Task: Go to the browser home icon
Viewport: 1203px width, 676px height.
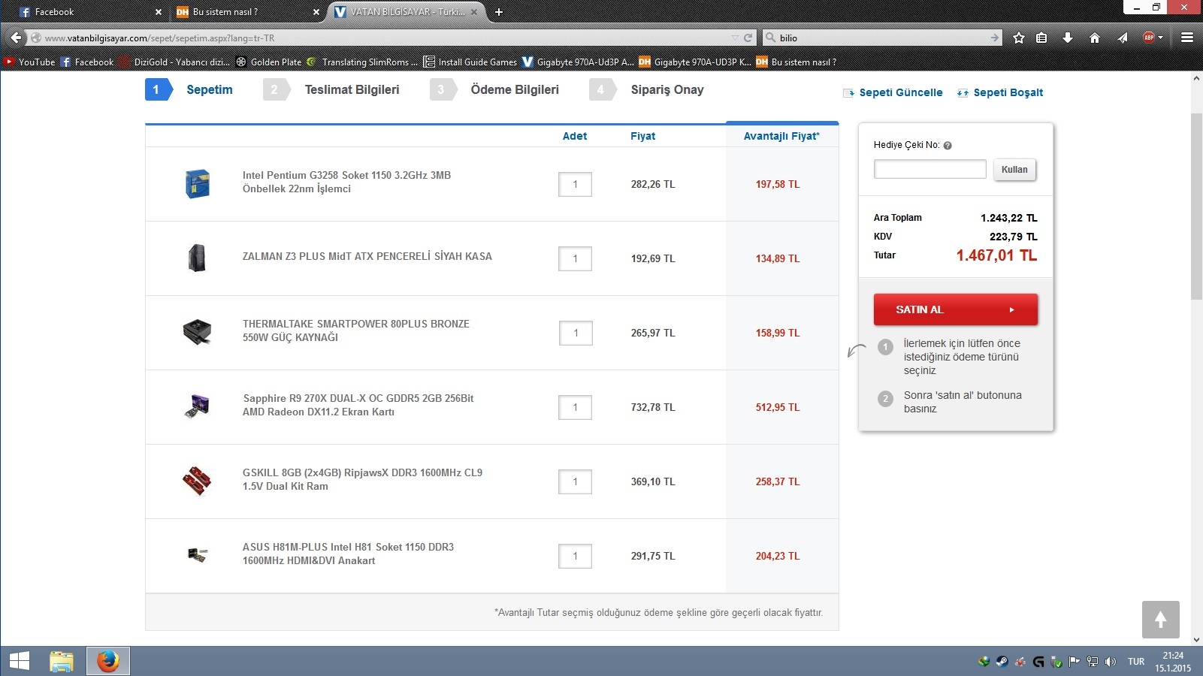Action: 1095,38
